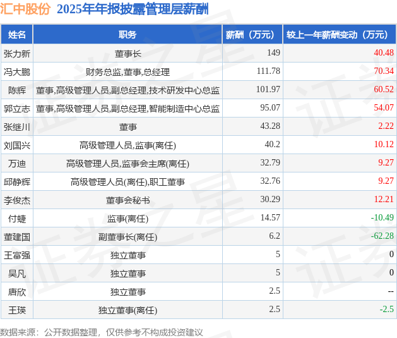397x338 pixels.
Task: Click the change value 12.21
Action: coord(384,199)
